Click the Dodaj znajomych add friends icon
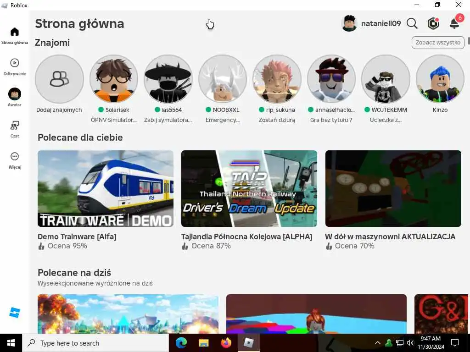The image size is (470, 352). pyautogui.click(x=59, y=79)
